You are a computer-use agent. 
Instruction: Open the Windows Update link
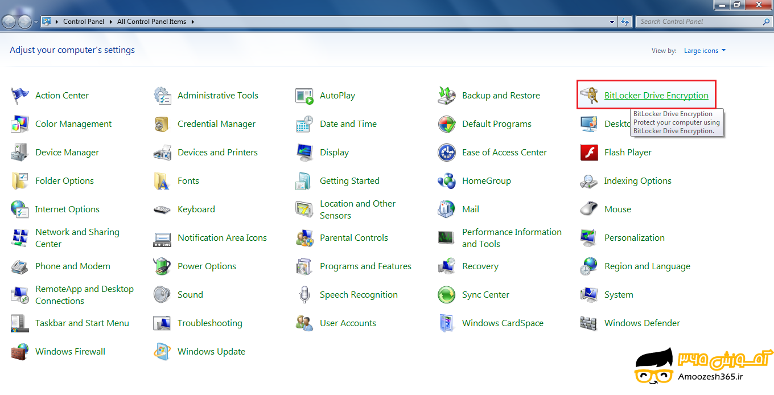211,352
